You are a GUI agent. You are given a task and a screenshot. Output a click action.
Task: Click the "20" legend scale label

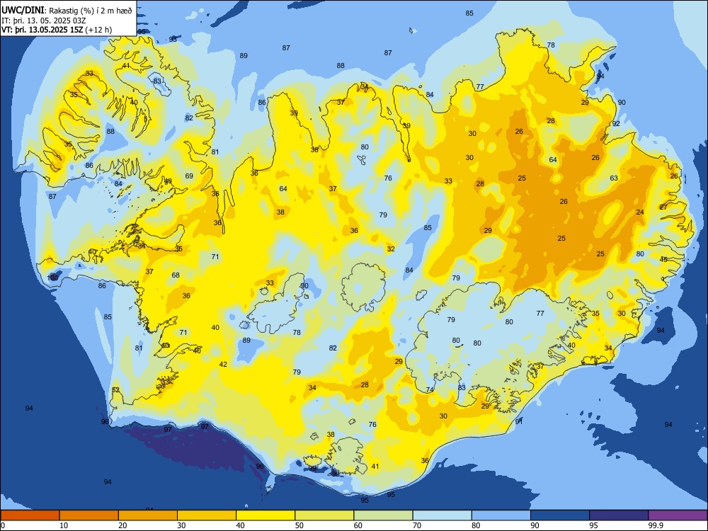pos(122,525)
